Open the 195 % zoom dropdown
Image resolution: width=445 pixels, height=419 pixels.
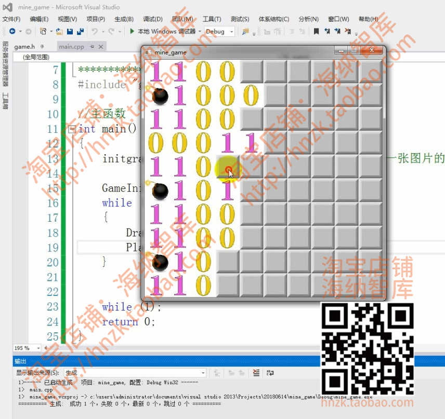click(38, 348)
